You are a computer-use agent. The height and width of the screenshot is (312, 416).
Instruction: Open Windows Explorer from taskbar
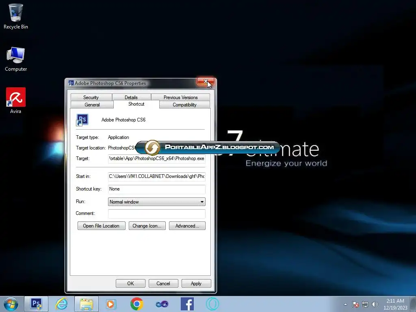pos(87,304)
